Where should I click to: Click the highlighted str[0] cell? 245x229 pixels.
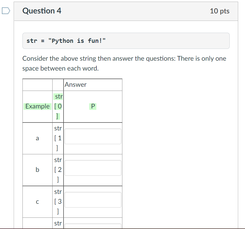pyautogui.click(x=58, y=106)
